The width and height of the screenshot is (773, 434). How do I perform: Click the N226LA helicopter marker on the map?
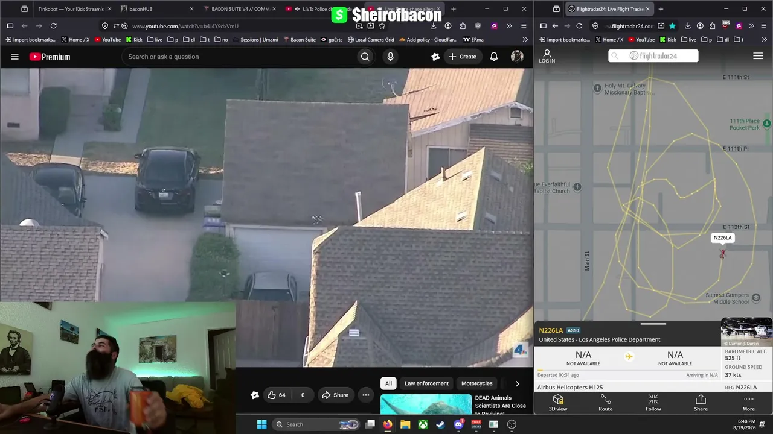722,254
